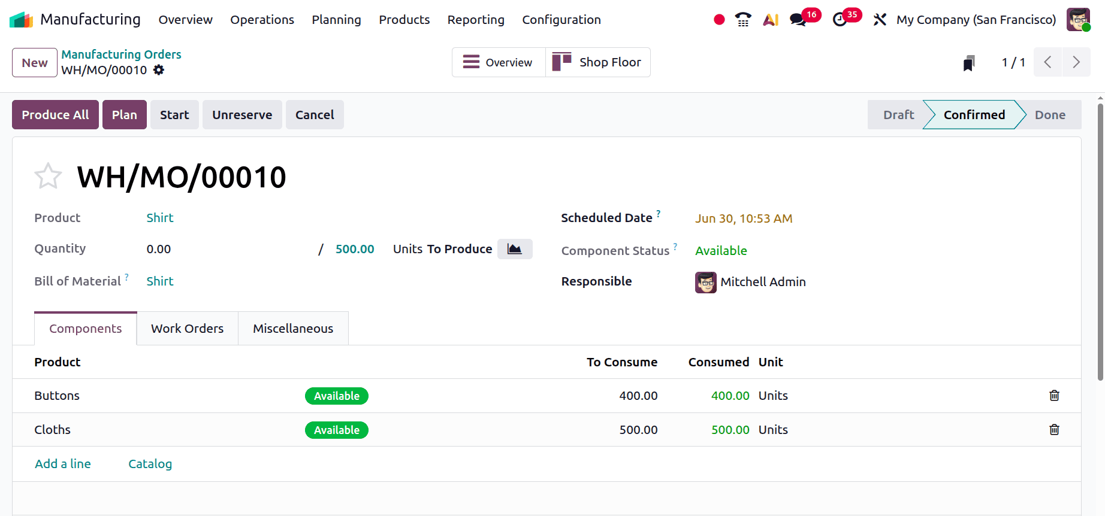Image resolution: width=1105 pixels, height=516 pixels.
Task: Open the Products menu
Action: click(x=404, y=20)
